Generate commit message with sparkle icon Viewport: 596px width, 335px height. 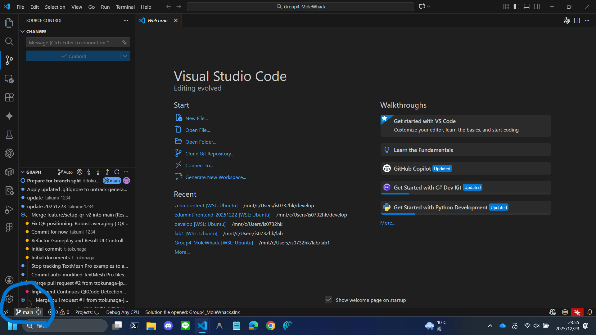coord(124,42)
